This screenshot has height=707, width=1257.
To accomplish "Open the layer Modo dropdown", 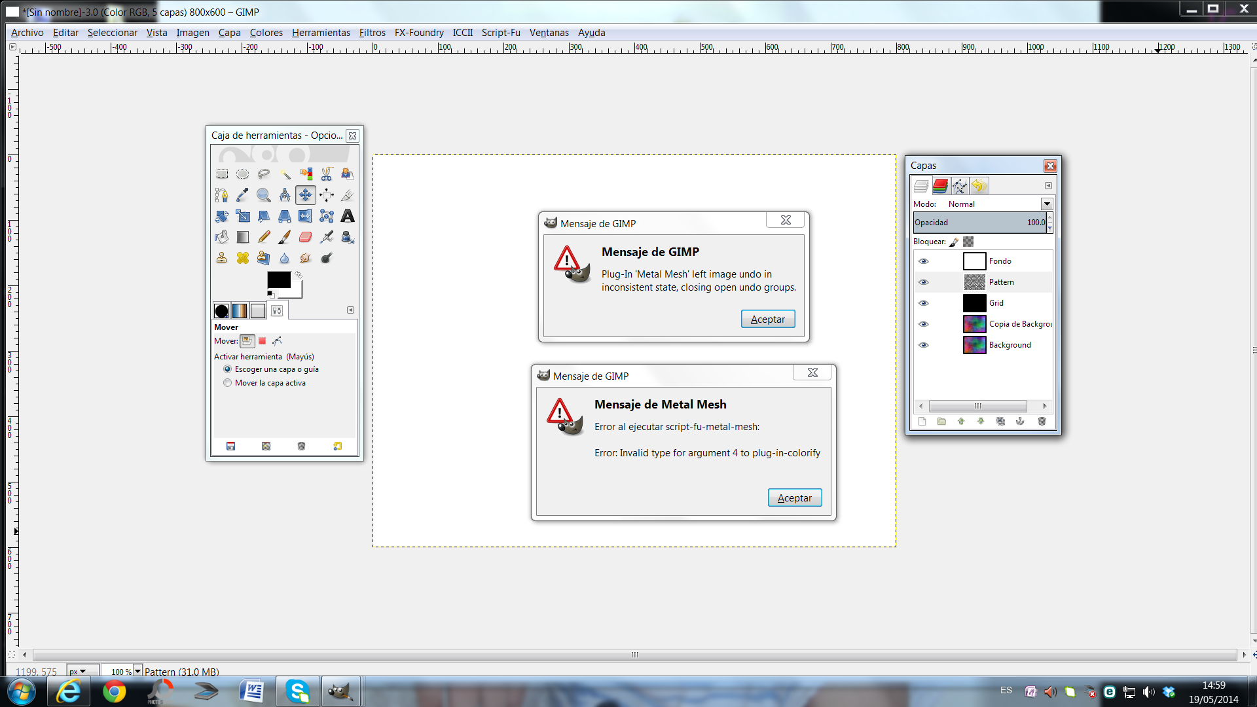I will tap(1047, 204).
